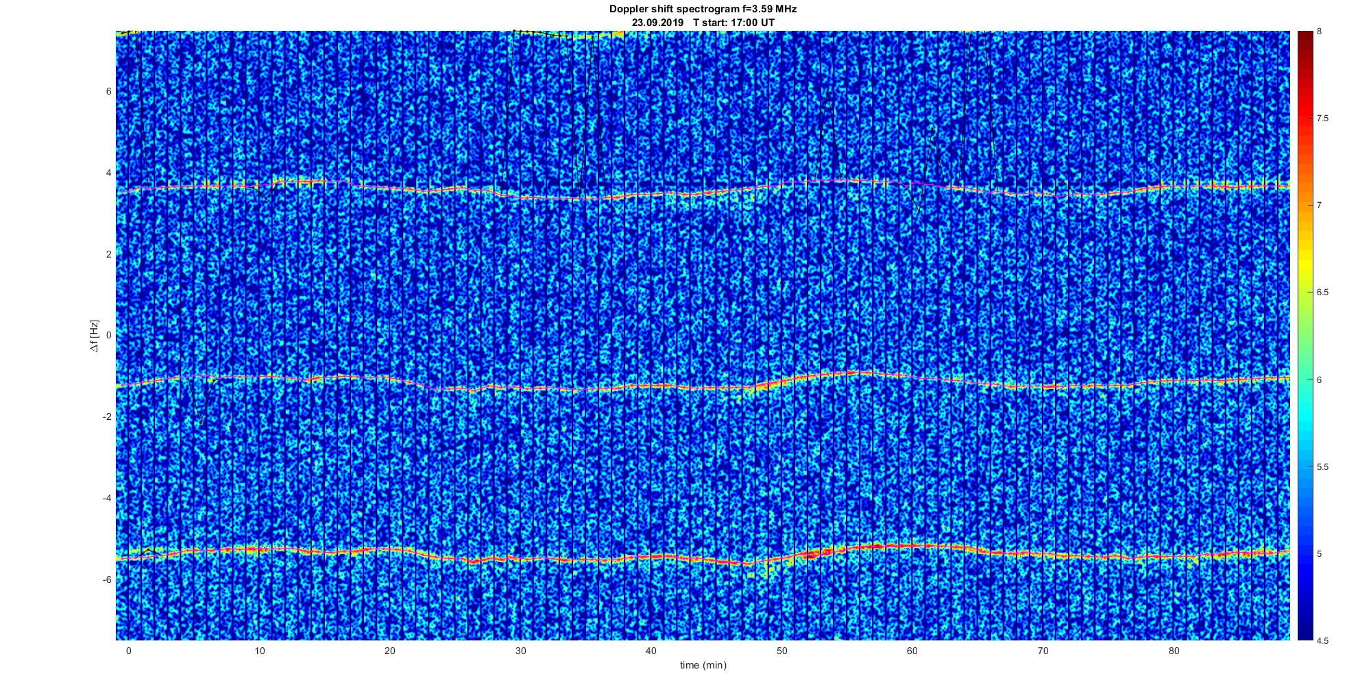This screenshot has height=687, width=1371.
Task: Click the x-axis label 'time (min)'
Action: tap(703, 665)
